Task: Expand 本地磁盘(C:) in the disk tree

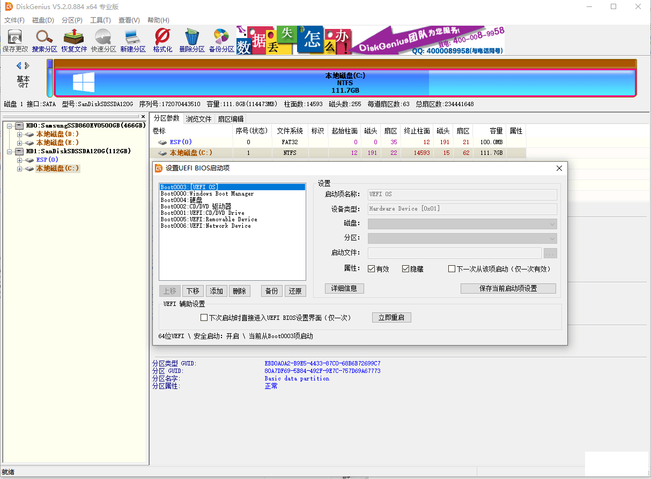Action: [20, 169]
